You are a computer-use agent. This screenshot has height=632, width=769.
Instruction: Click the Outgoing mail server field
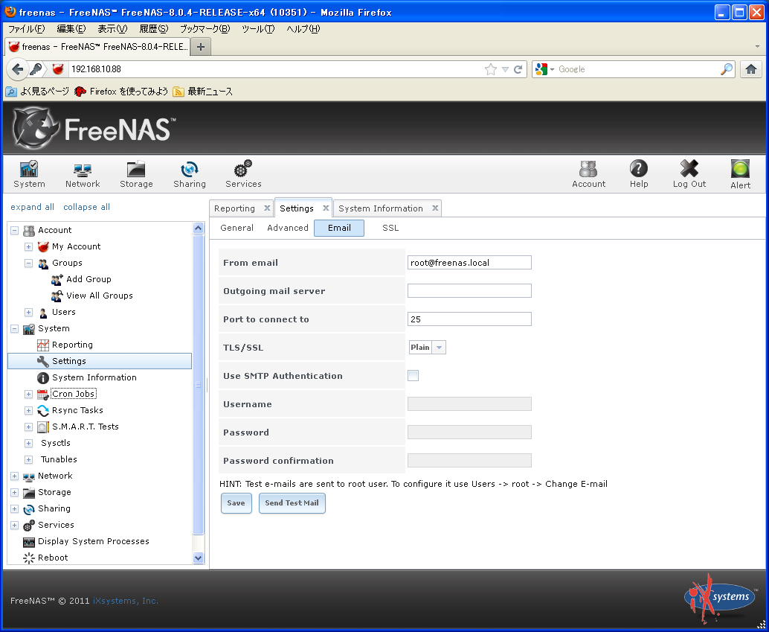click(469, 291)
